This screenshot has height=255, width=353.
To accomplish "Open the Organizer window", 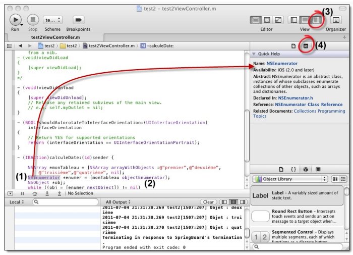I will [x=336, y=20].
